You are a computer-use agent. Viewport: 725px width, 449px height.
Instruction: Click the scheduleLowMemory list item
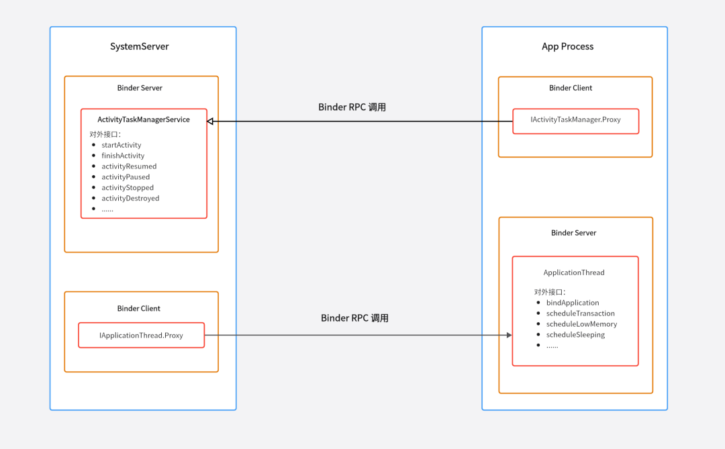coord(581,323)
